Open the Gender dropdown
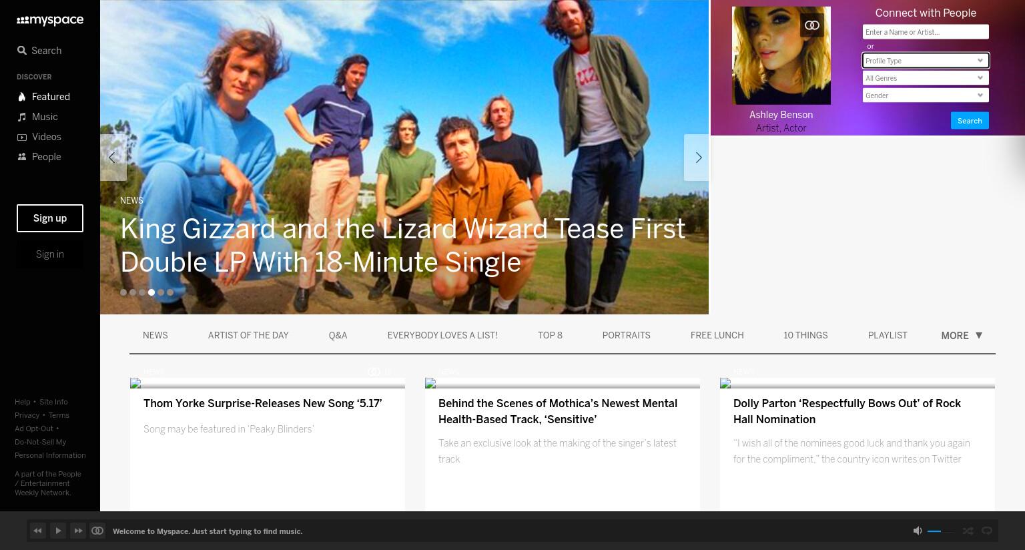Image resolution: width=1025 pixels, height=550 pixels. [x=926, y=95]
